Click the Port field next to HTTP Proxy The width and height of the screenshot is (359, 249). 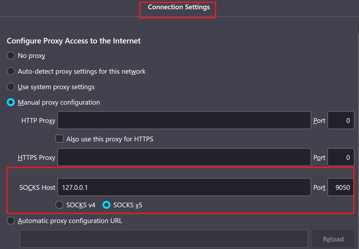[x=341, y=120]
